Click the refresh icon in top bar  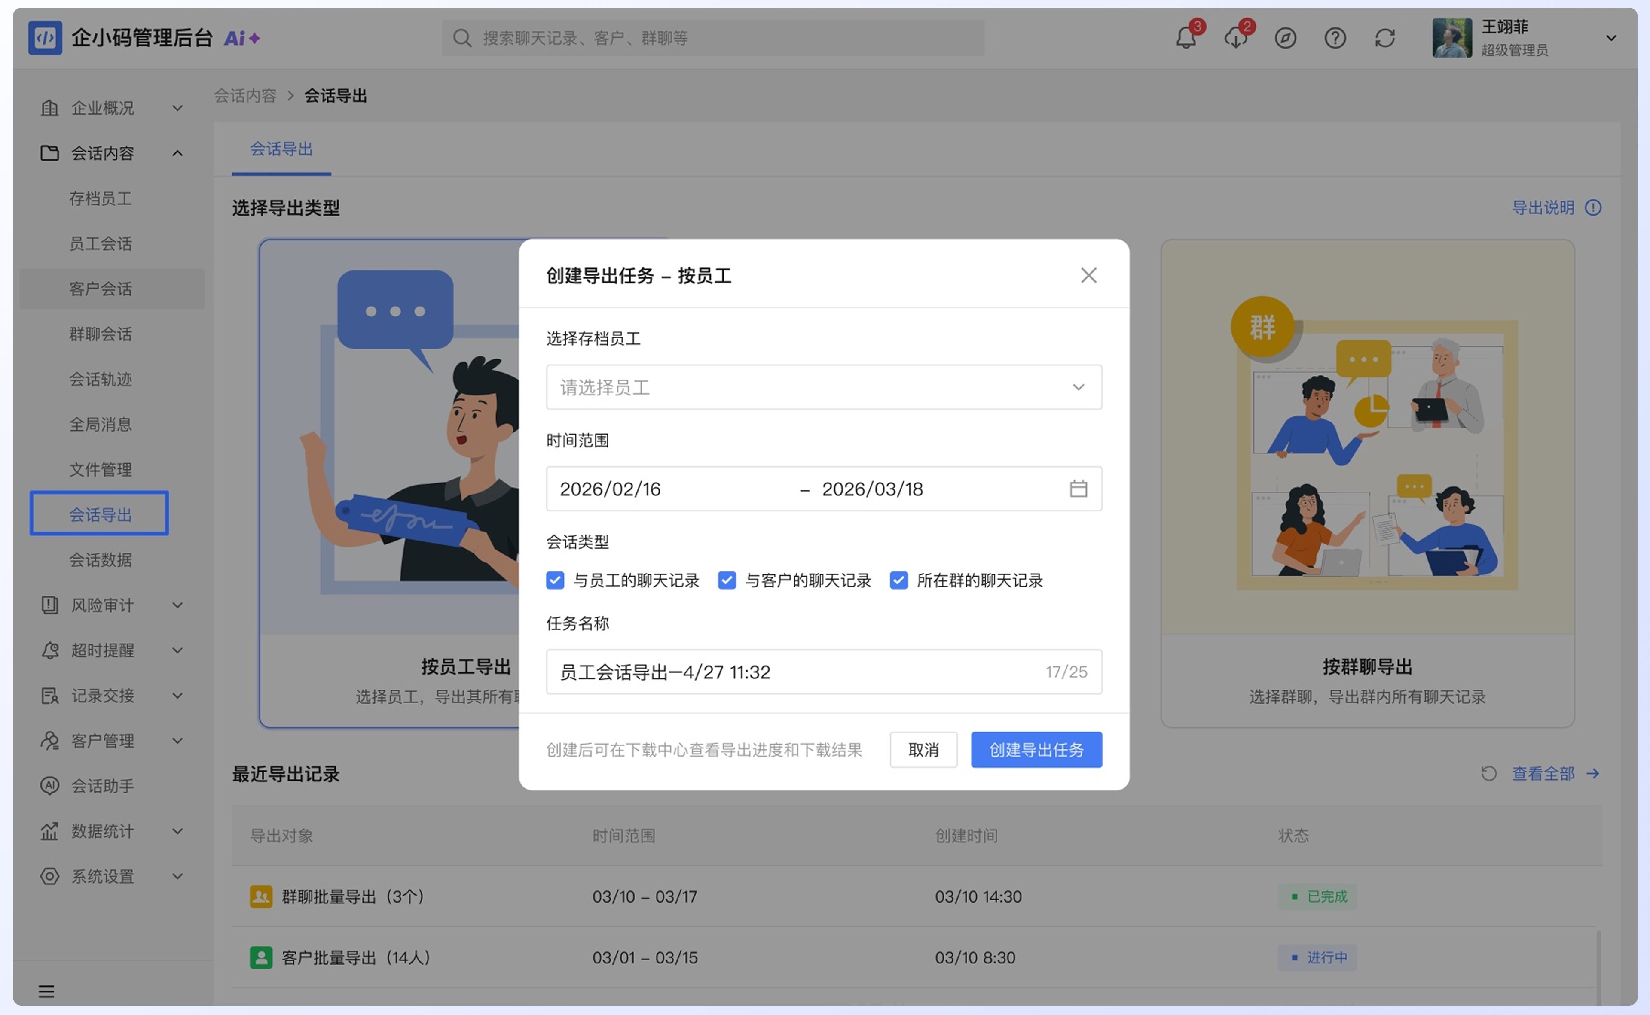[x=1384, y=38]
